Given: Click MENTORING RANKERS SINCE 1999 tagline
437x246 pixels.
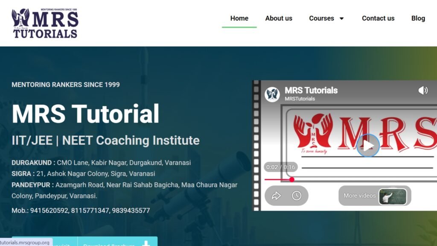Looking at the screenshot, I should 65,85.
